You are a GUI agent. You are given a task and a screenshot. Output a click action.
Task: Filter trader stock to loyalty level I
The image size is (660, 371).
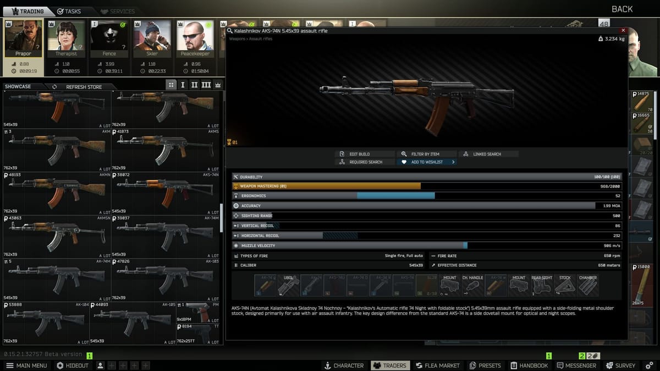coord(183,86)
